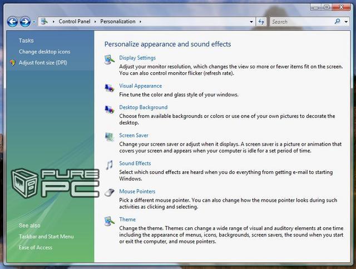Click the Personalization breadcrumb in address bar

pos(118,22)
